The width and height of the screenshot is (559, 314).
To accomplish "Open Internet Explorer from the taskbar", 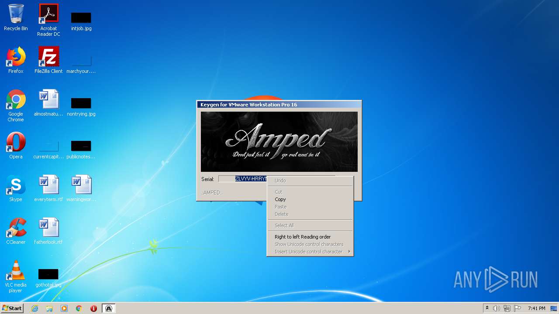I will 35,308.
